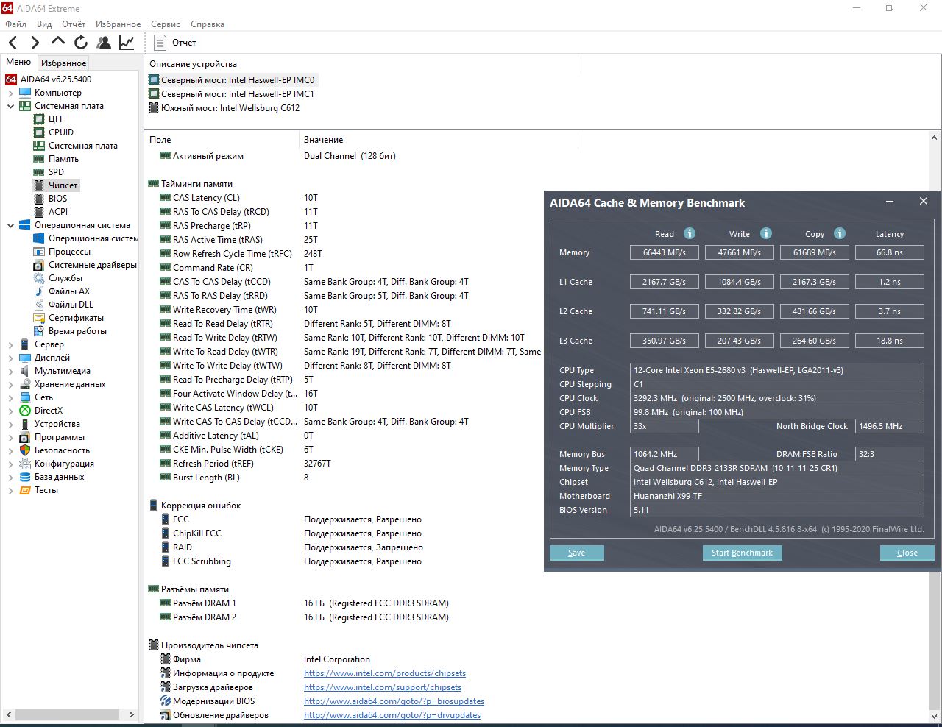Show info for Copy column in benchmark
This screenshot has height=727, width=942.
tap(840, 233)
